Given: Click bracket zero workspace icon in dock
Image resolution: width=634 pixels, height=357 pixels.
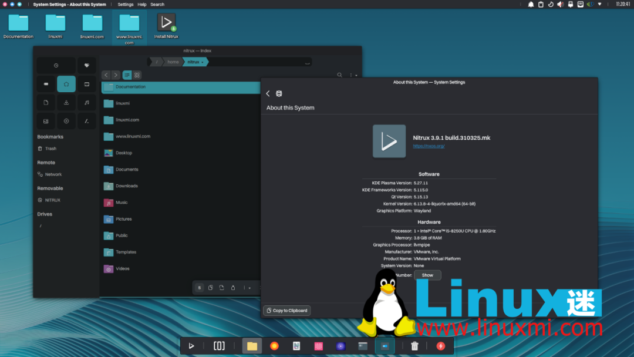Looking at the screenshot, I should coord(219,346).
